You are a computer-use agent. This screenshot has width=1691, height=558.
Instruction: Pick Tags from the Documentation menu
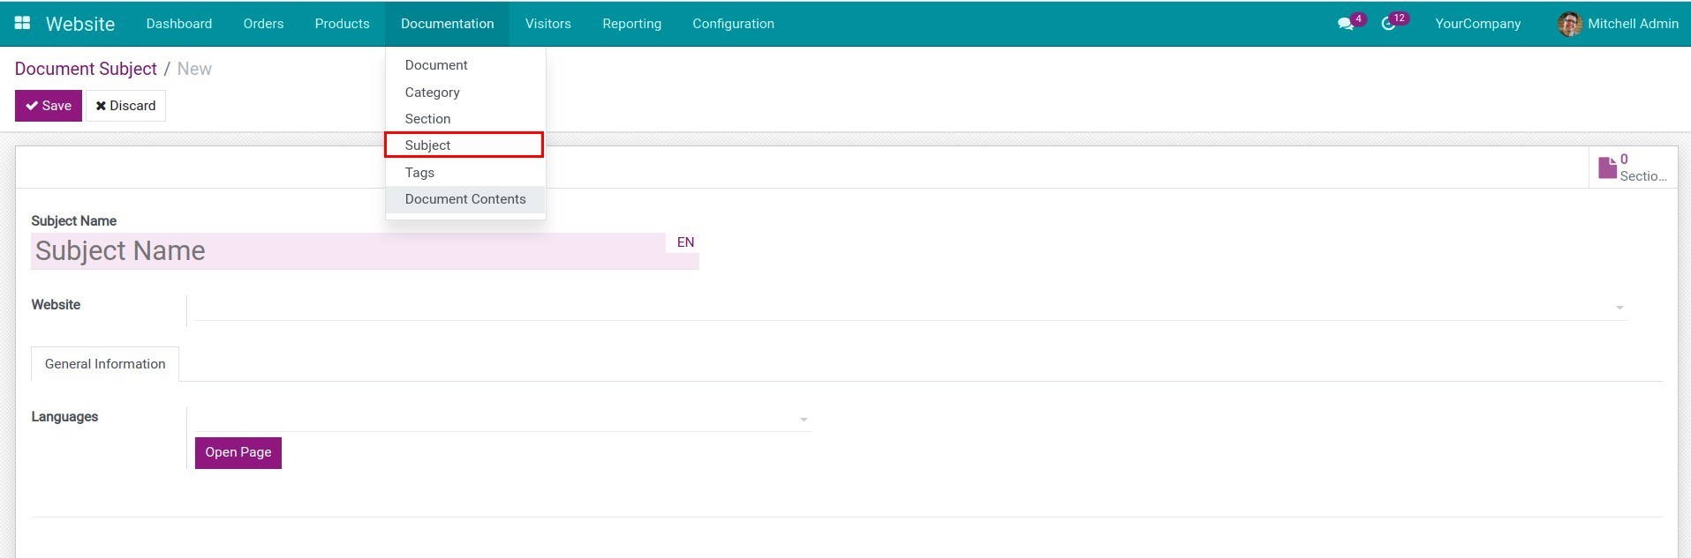pyautogui.click(x=419, y=173)
